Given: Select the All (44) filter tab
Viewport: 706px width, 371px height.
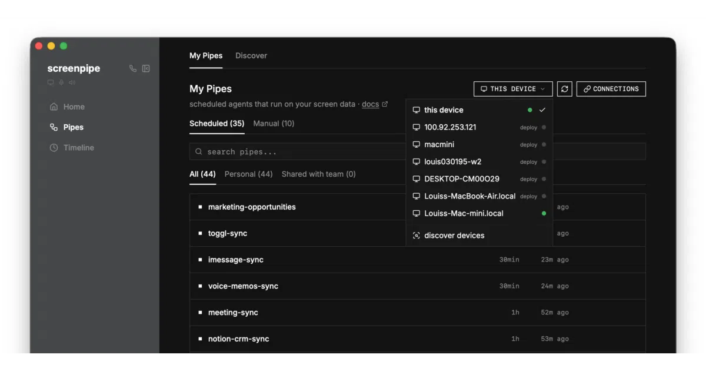Looking at the screenshot, I should coord(202,174).
